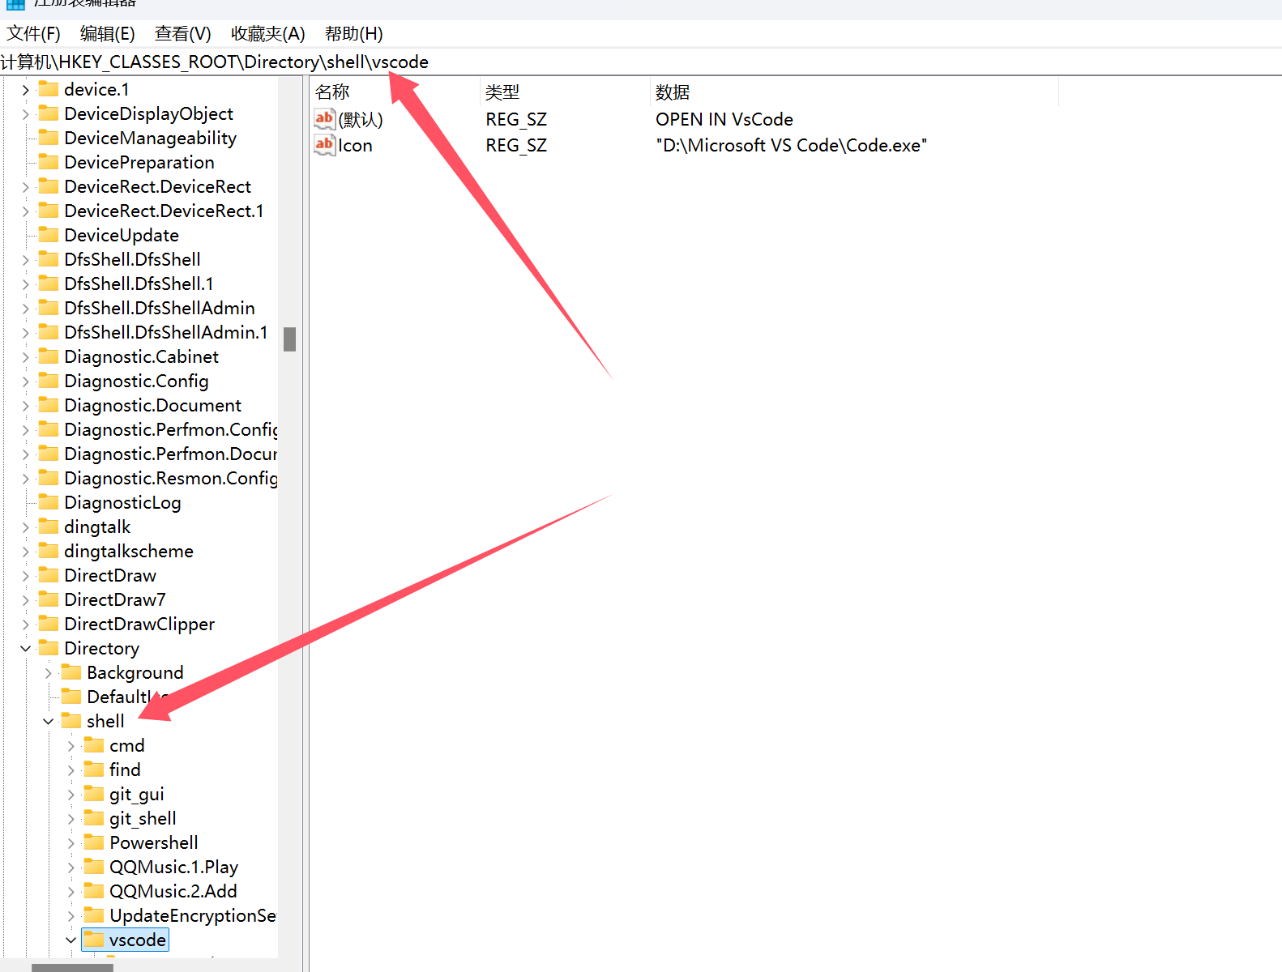Image resolution: width=1282 pixels, height=972 pixels.
Task: Click the Code.exe path data cell
Action: click(x=791, y=146)
